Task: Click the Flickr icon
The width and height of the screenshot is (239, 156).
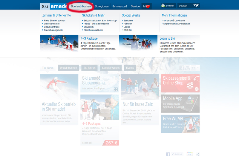Action: [193, 68]
